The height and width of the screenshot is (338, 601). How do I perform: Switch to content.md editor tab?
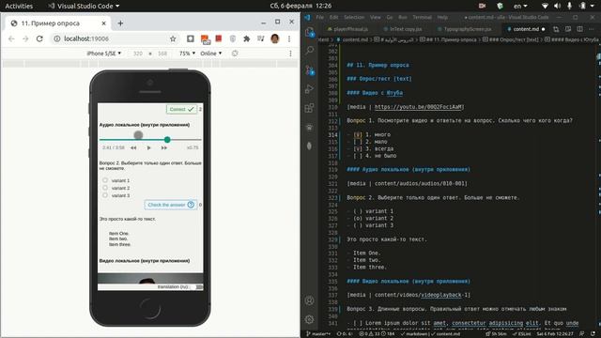[x=526, y=29]
